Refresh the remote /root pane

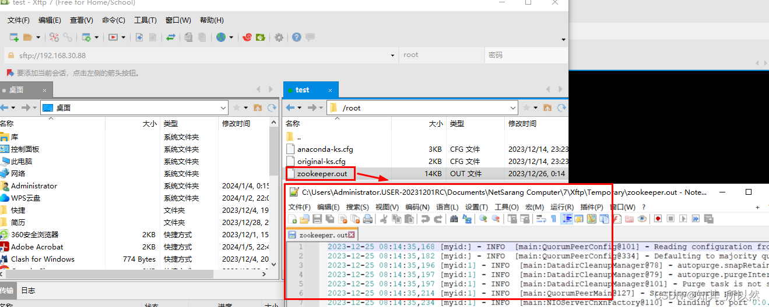[563, 108]
